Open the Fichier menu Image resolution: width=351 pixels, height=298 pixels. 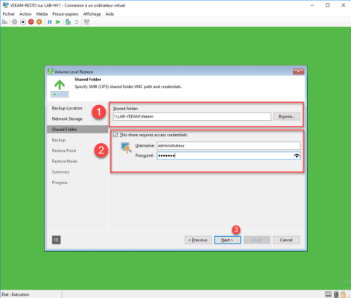[9, 14]
